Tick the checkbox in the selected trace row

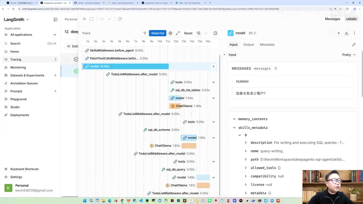pos(67,71)
